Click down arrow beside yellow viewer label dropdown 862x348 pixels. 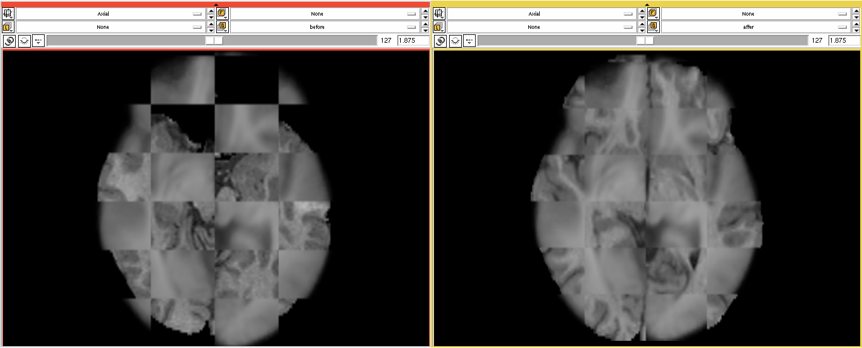(x=641, y=30)
